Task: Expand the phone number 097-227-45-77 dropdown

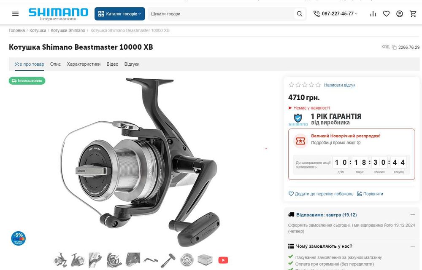Action: [x=335, y=14]
